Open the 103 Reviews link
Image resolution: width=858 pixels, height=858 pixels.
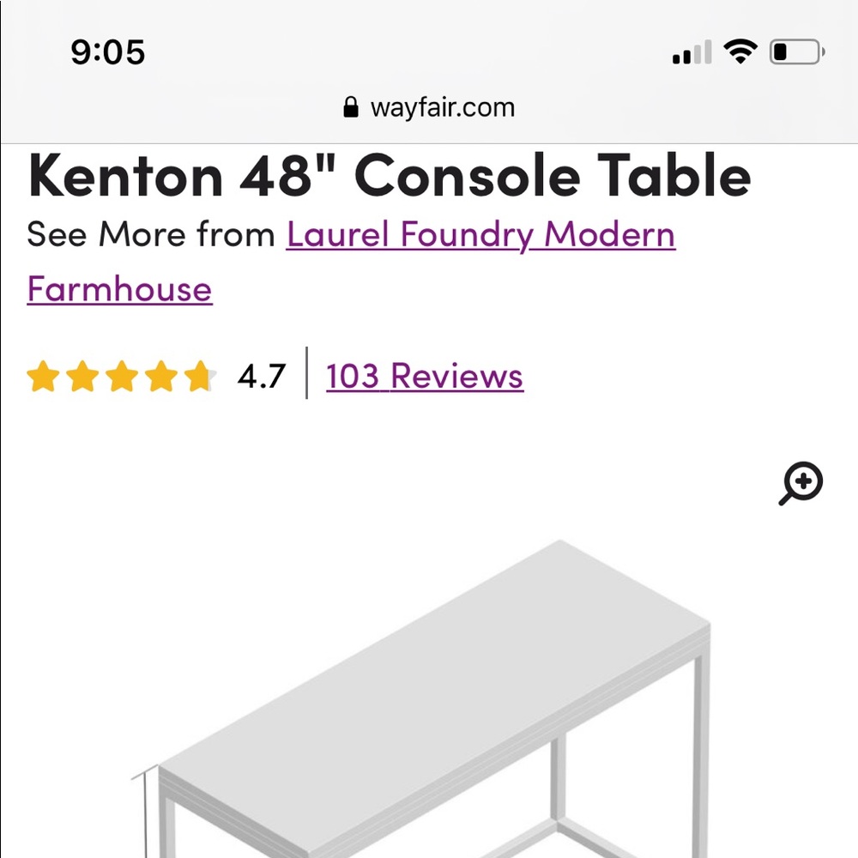424,376
